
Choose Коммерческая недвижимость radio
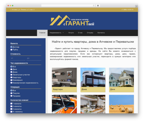(x=11, y=83)
